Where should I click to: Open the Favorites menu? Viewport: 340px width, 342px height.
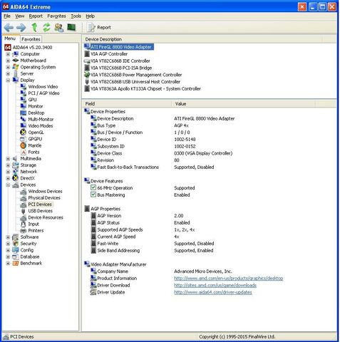coord(56,16)
